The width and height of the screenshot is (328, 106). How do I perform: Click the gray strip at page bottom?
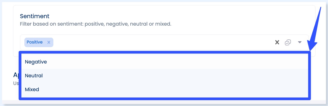pos(164,102)
